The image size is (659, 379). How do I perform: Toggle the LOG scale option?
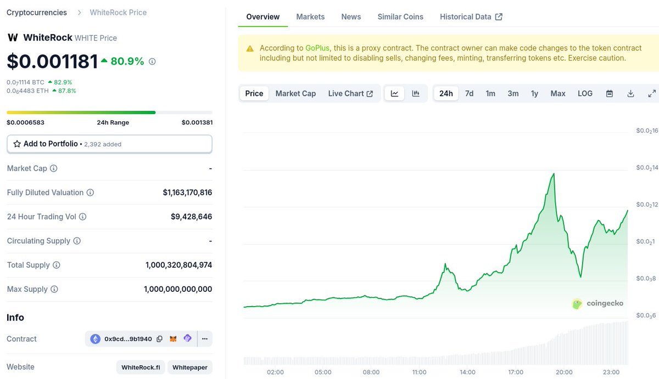tap(585, 94)
